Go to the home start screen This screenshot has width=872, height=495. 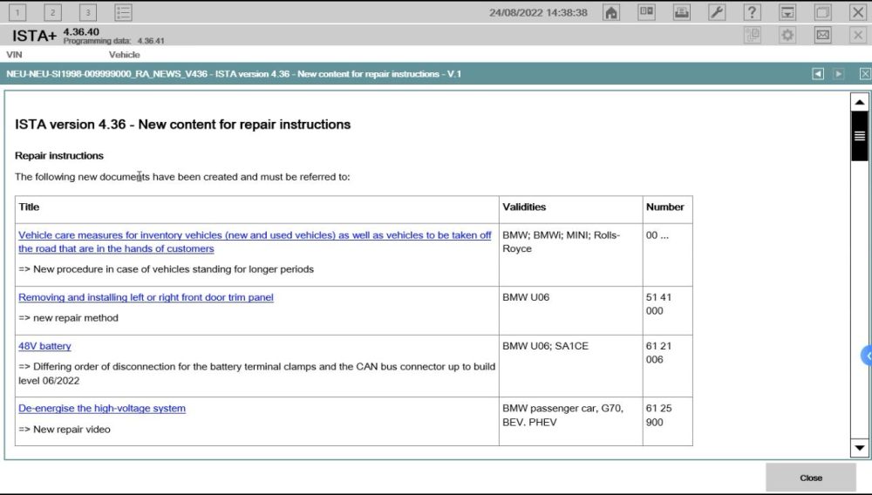[611, 12]
